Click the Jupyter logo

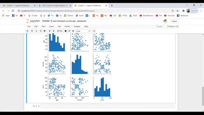(x=33, y=21)
